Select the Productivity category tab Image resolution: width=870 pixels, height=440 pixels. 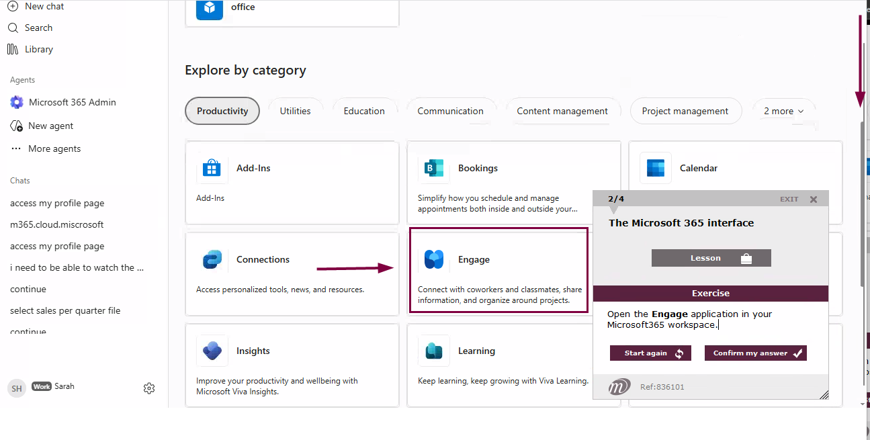(222, 112)
